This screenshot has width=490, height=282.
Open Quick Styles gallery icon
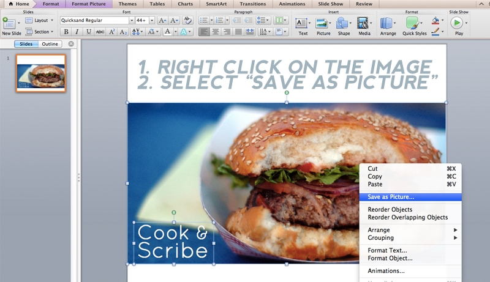coord(412,23)
